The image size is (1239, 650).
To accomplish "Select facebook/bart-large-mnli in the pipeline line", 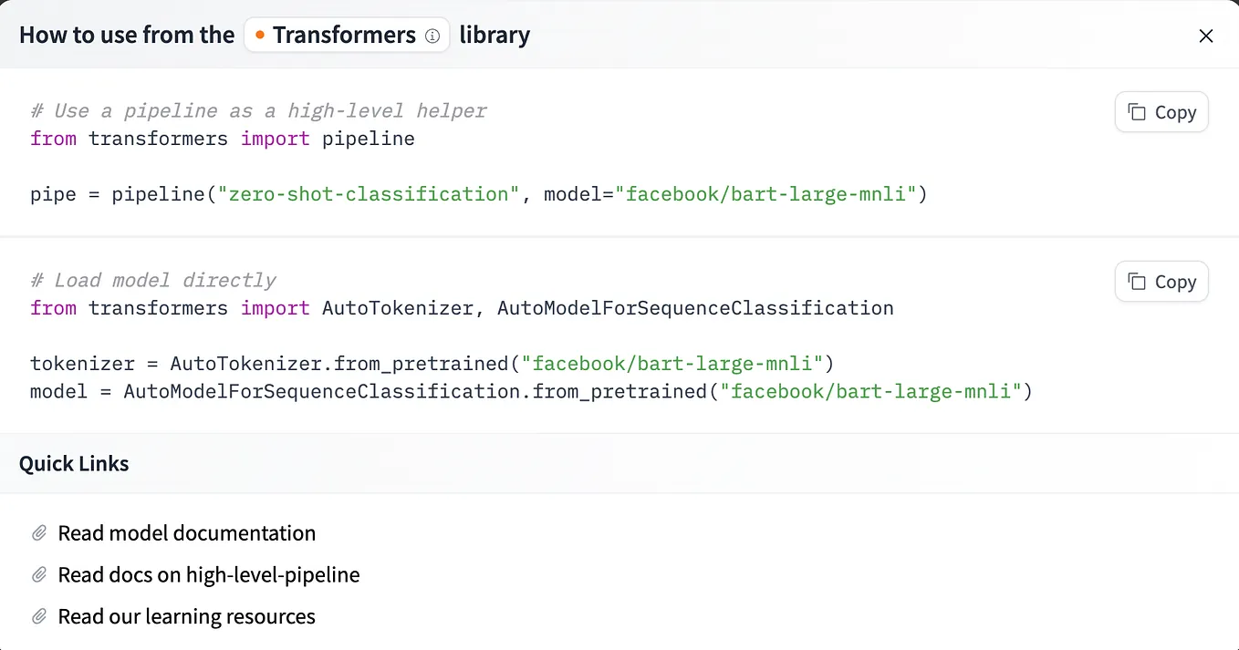I will [766, 193].
